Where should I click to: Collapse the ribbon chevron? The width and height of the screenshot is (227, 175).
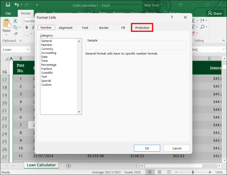(x=223, y=41)
